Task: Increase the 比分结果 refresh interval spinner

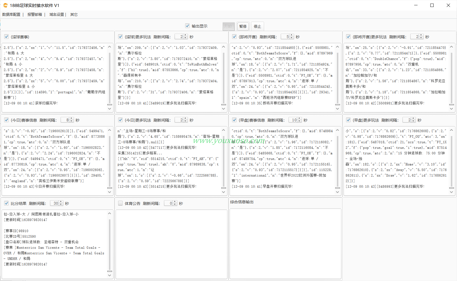Action: pos(61,202)
